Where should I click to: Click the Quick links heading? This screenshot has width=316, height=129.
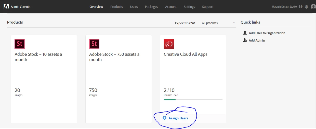tap(250, 22)
